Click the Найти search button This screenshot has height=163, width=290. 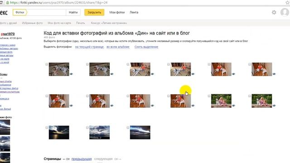pos(73,12)
